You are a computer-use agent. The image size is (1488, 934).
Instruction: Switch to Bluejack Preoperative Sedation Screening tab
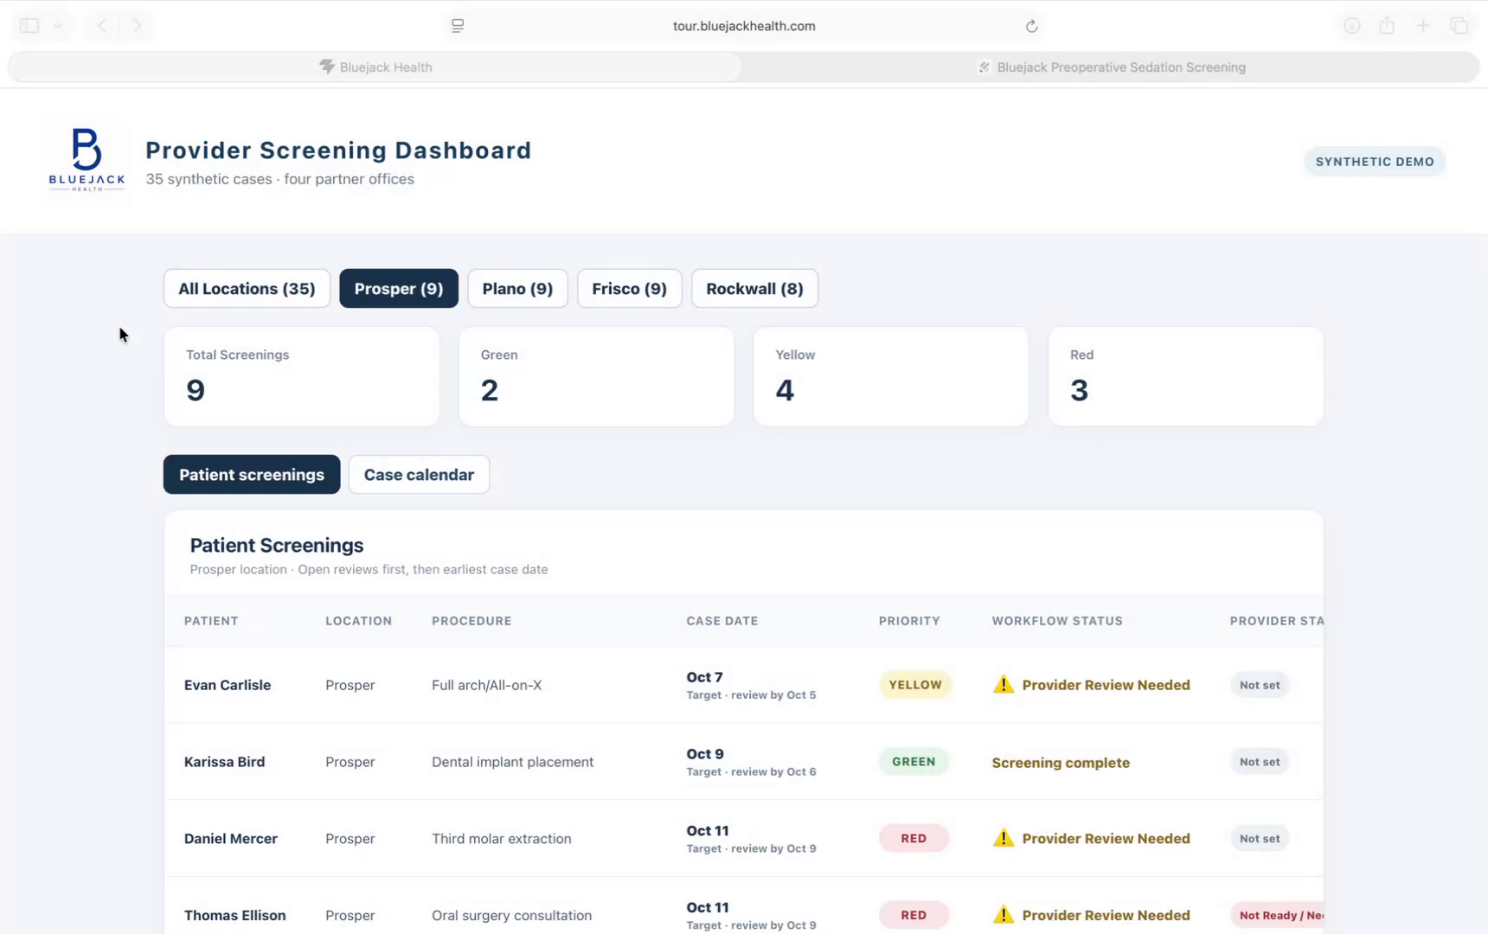pos(1112,67)
